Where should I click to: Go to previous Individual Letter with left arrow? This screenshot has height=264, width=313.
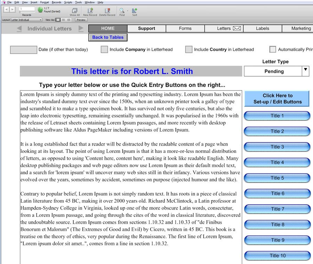(x=19, y=28)
